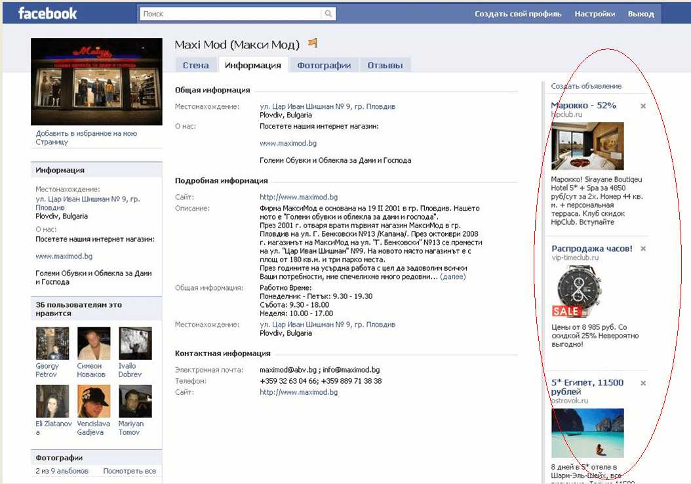The height and width of the screenshot is (484, 691).
Task: Open http://www.maximod.bg link in Подробная информация
Action: pos(299,197)
